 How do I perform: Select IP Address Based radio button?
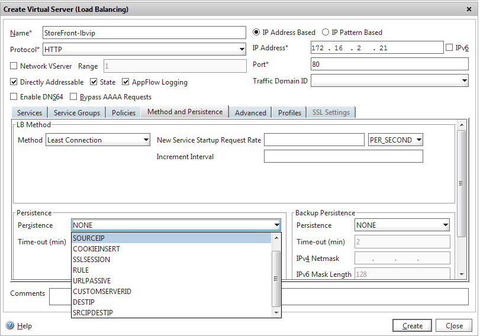click(x=256, y=32)
